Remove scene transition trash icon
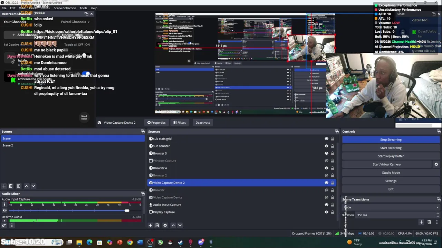 429,222
